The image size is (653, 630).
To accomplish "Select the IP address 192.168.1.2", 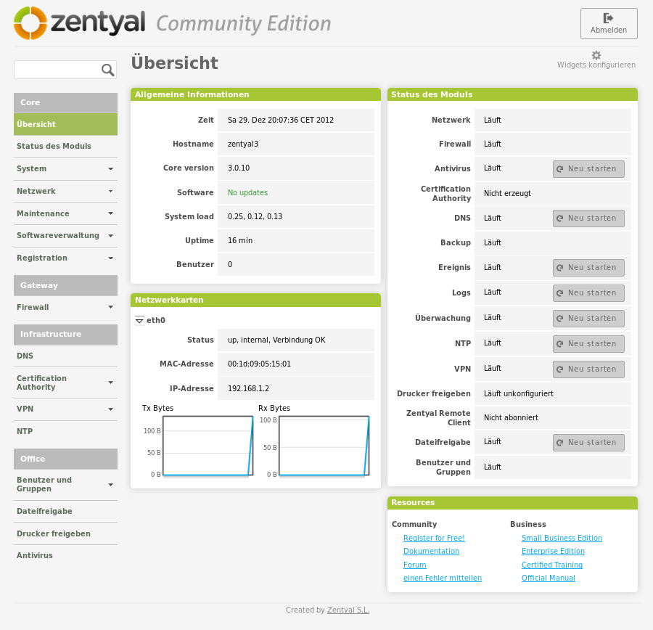I will coord(248,388).
